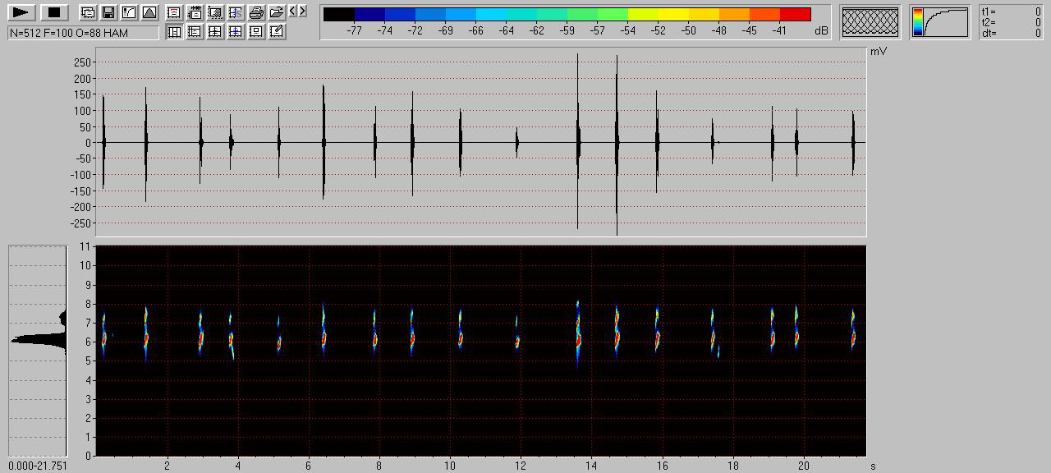Viewport: 1051px width, 473px height.
Task: Click the pencil edit icon in second toolbar row
Action: (277, 32)
